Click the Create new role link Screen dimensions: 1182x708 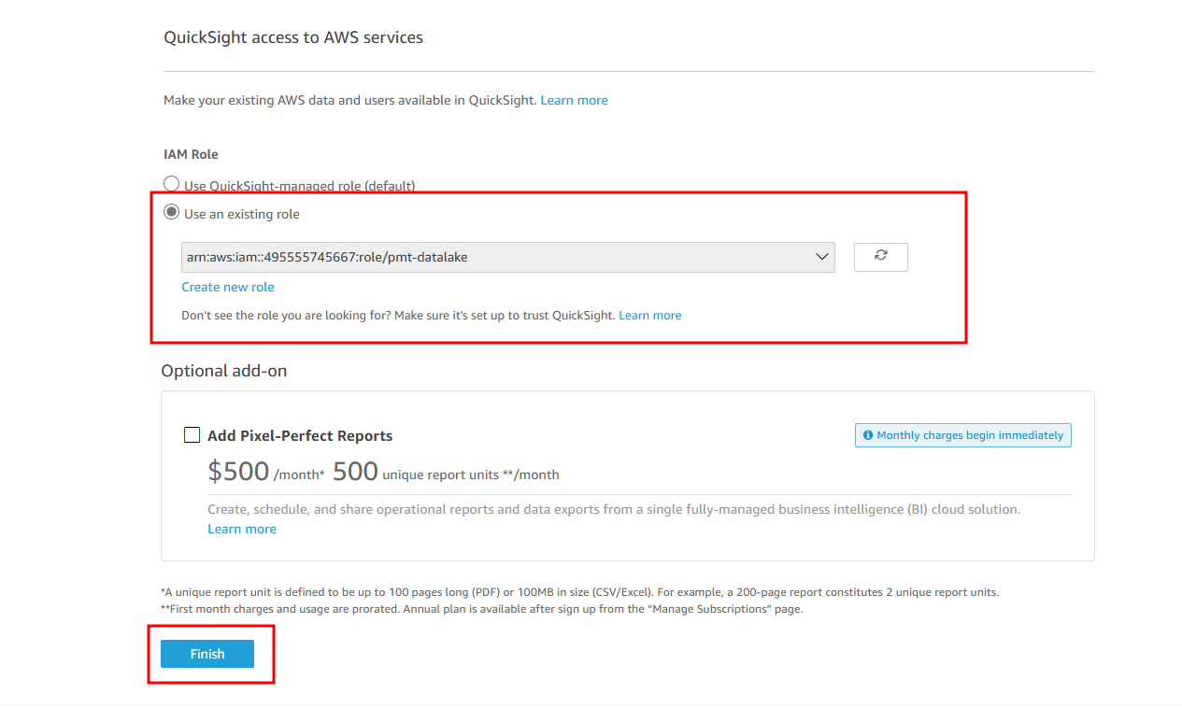click(228, 287)
